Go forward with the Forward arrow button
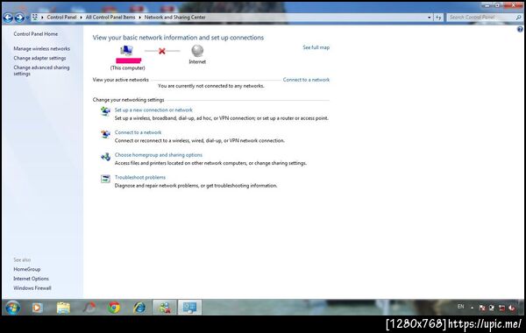526x333 pixels. tap(19, 18)
